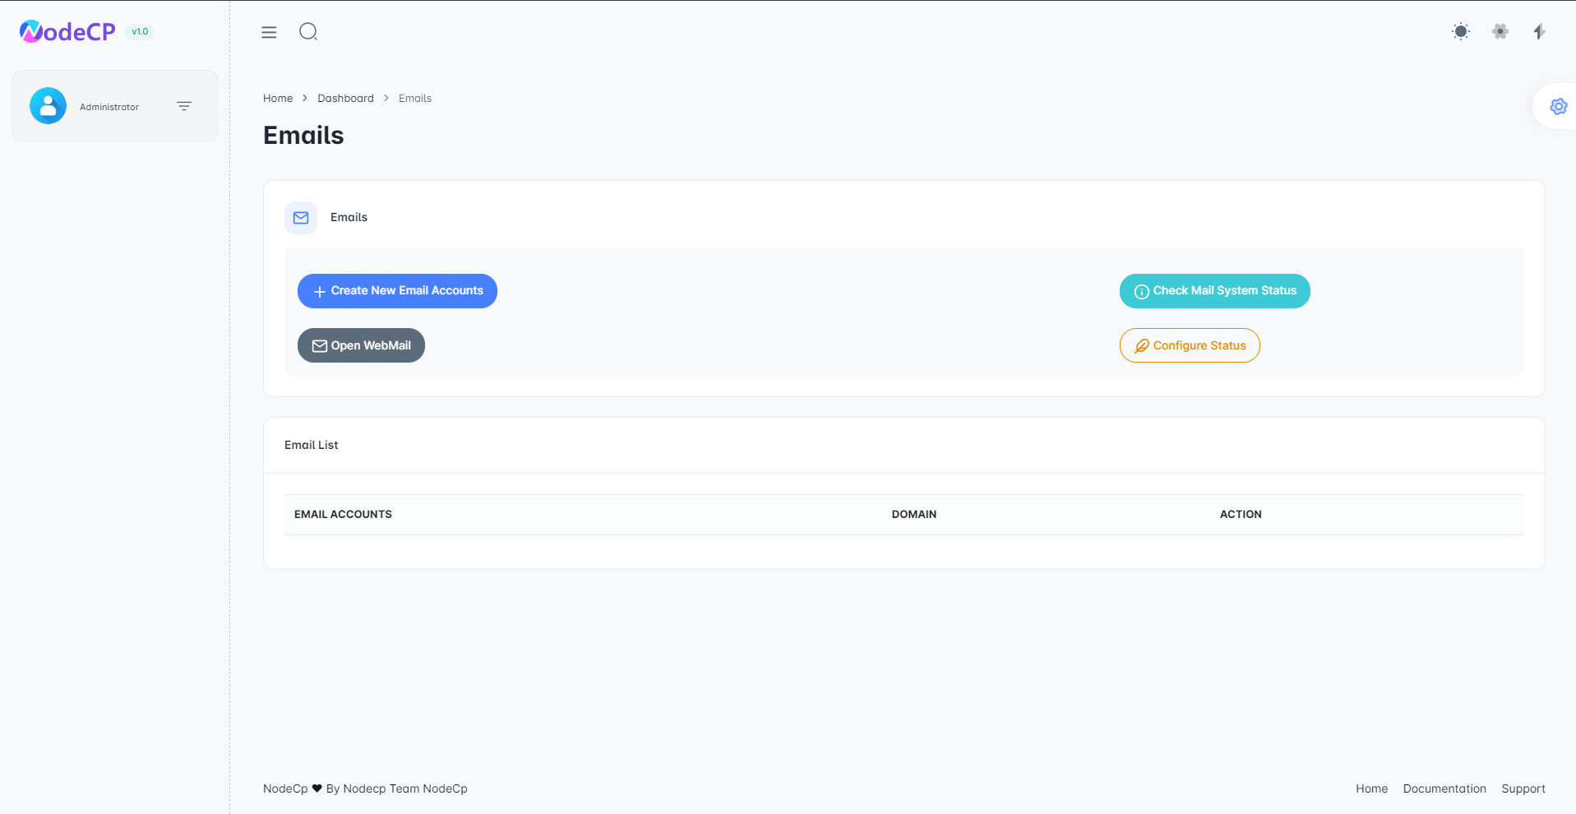This screenshot has height=814, width=1576.
Task: Click Create New Email Accounts button
Action: (x=397, y=291)
